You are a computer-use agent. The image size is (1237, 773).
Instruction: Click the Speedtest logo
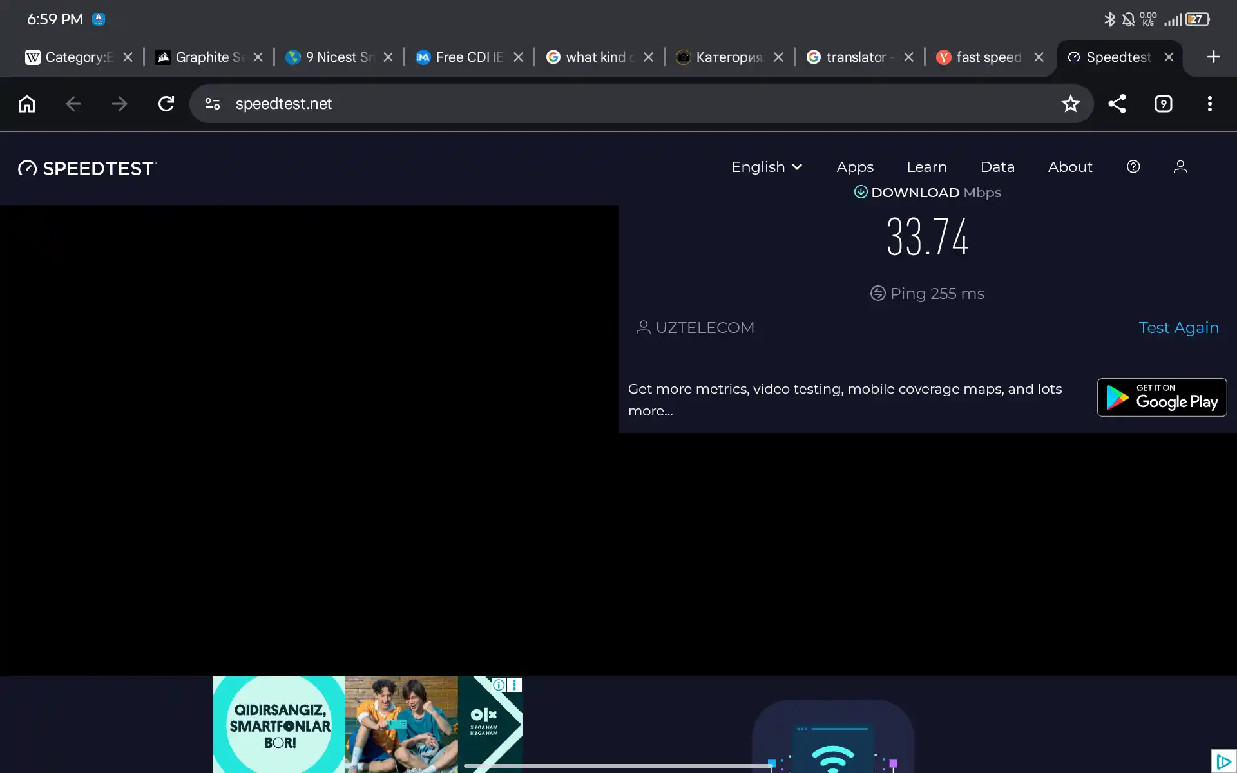(87, 168)
